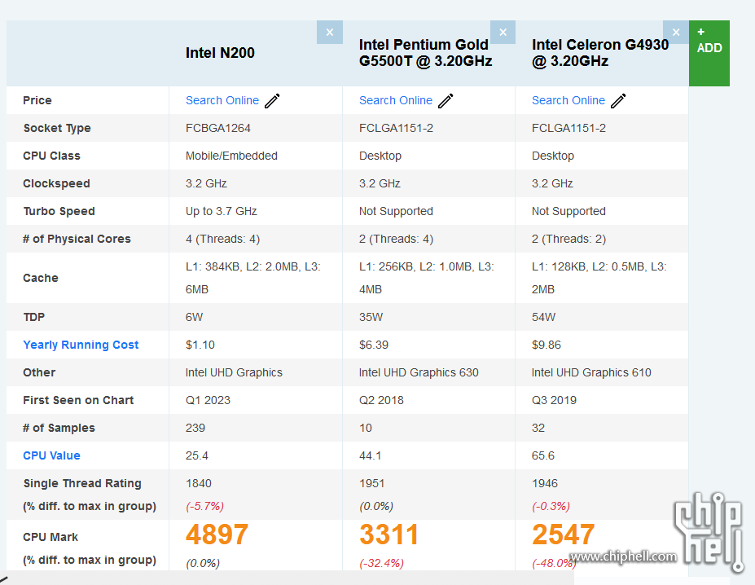Select the 1951 single thread rating
755x585 pixels.
point(371,483)
